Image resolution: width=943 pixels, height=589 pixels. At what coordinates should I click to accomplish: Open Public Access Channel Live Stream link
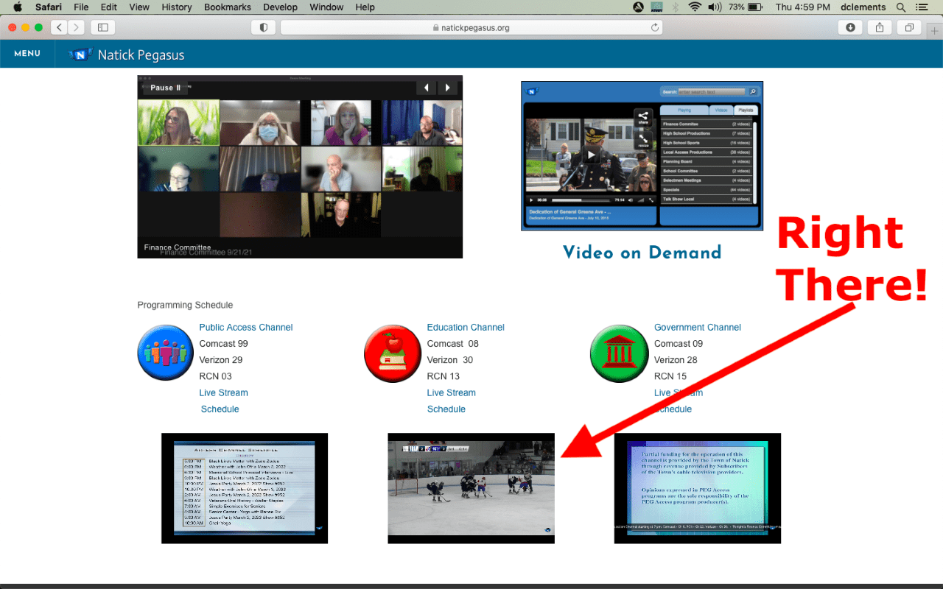click(223, 392)
